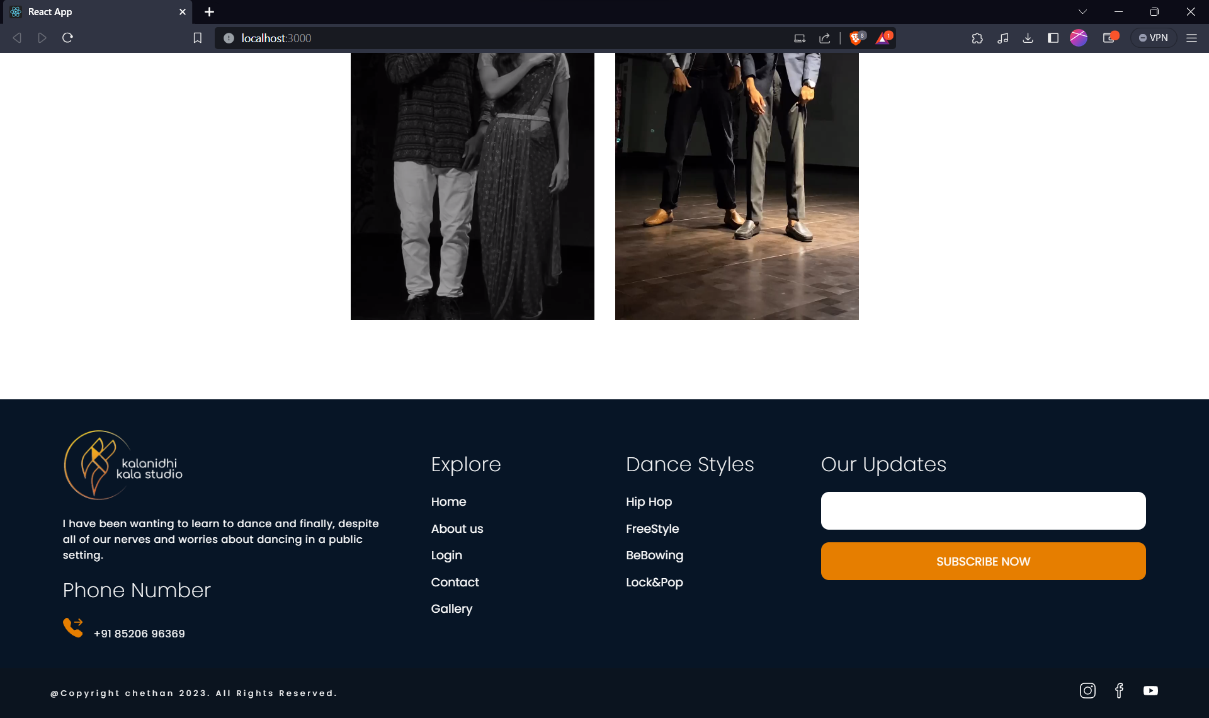Open the Facebook icon in footer

[1119, 690]
